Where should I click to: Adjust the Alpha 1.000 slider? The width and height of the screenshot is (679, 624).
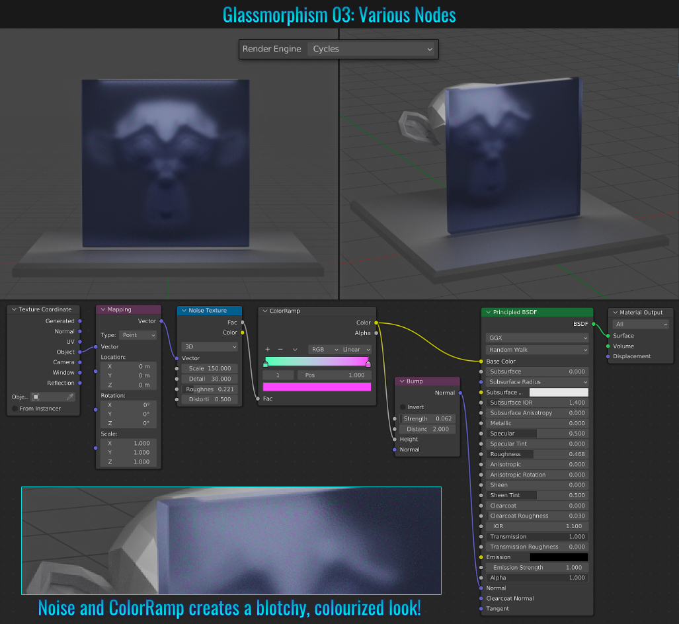pyautogui.click(x=537, y=578)
